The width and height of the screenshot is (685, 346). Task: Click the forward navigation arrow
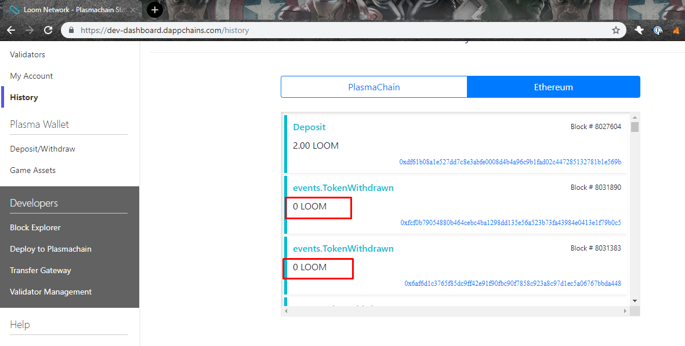tap(30, 30)
